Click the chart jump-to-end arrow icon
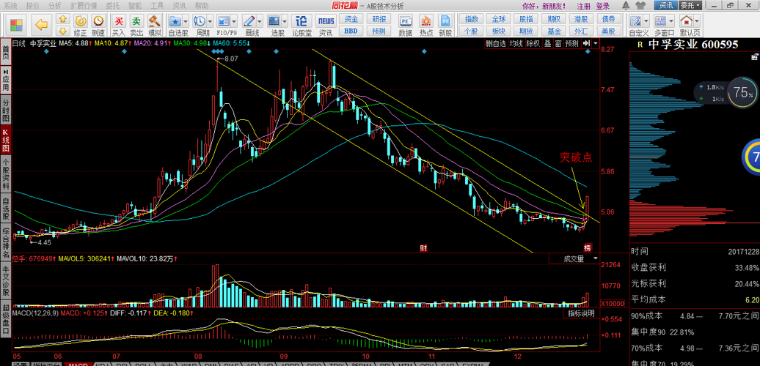Screen dimensions: 760x366 pos(586,43)
